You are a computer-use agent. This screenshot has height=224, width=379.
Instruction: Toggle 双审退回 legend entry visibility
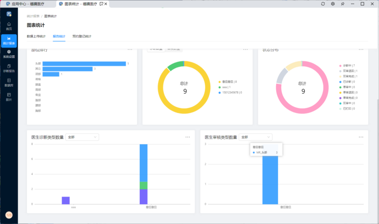tap(350, 71)
